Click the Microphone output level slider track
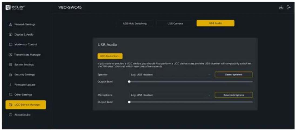 190,102
